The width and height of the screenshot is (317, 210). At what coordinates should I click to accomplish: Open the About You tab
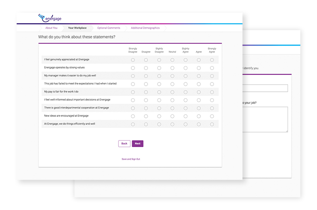(x=52, y=28)
